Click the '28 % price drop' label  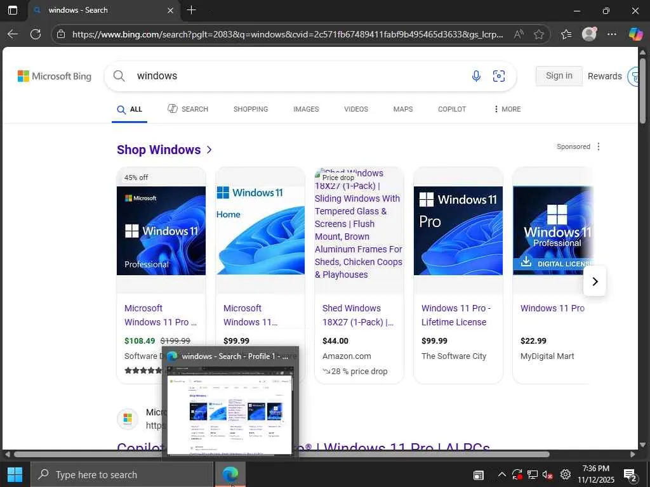(355, 372)
